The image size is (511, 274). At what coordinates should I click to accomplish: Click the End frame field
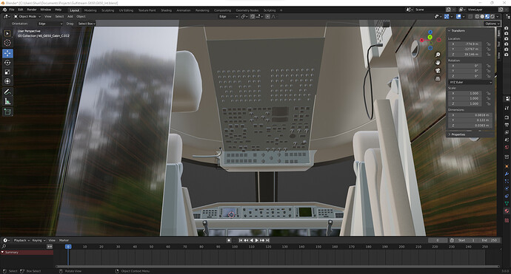490,240
